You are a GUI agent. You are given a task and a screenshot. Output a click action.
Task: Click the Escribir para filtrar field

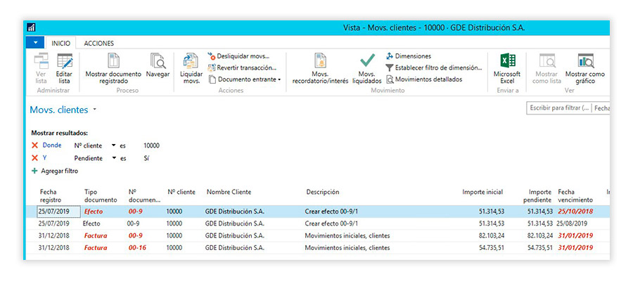click(558, 108)
